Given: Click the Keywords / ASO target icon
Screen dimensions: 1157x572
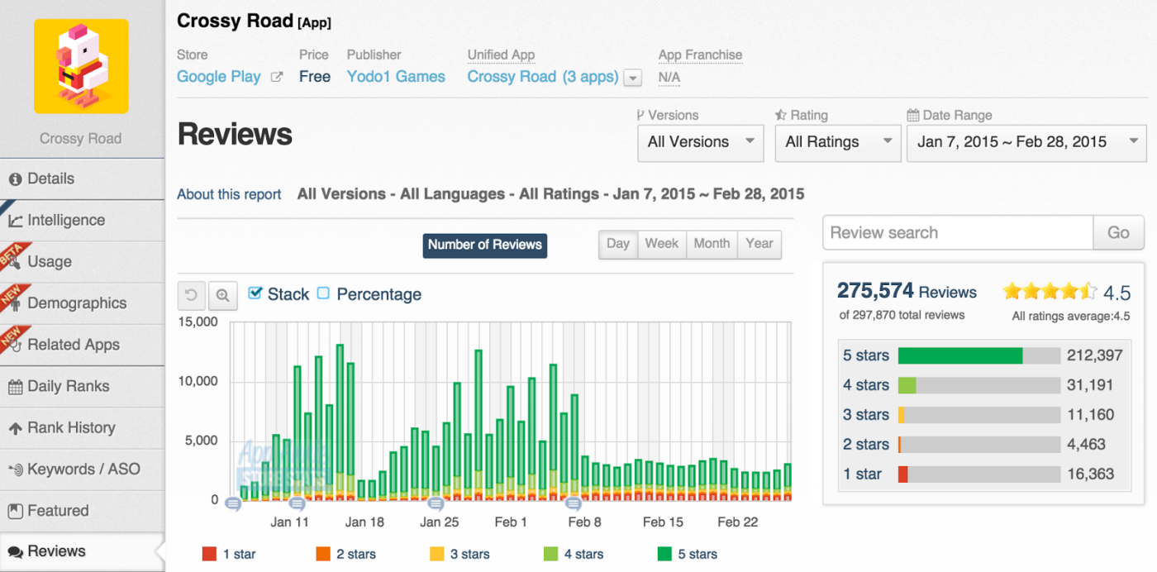Looking at the screenshot, I should [15, 470].
